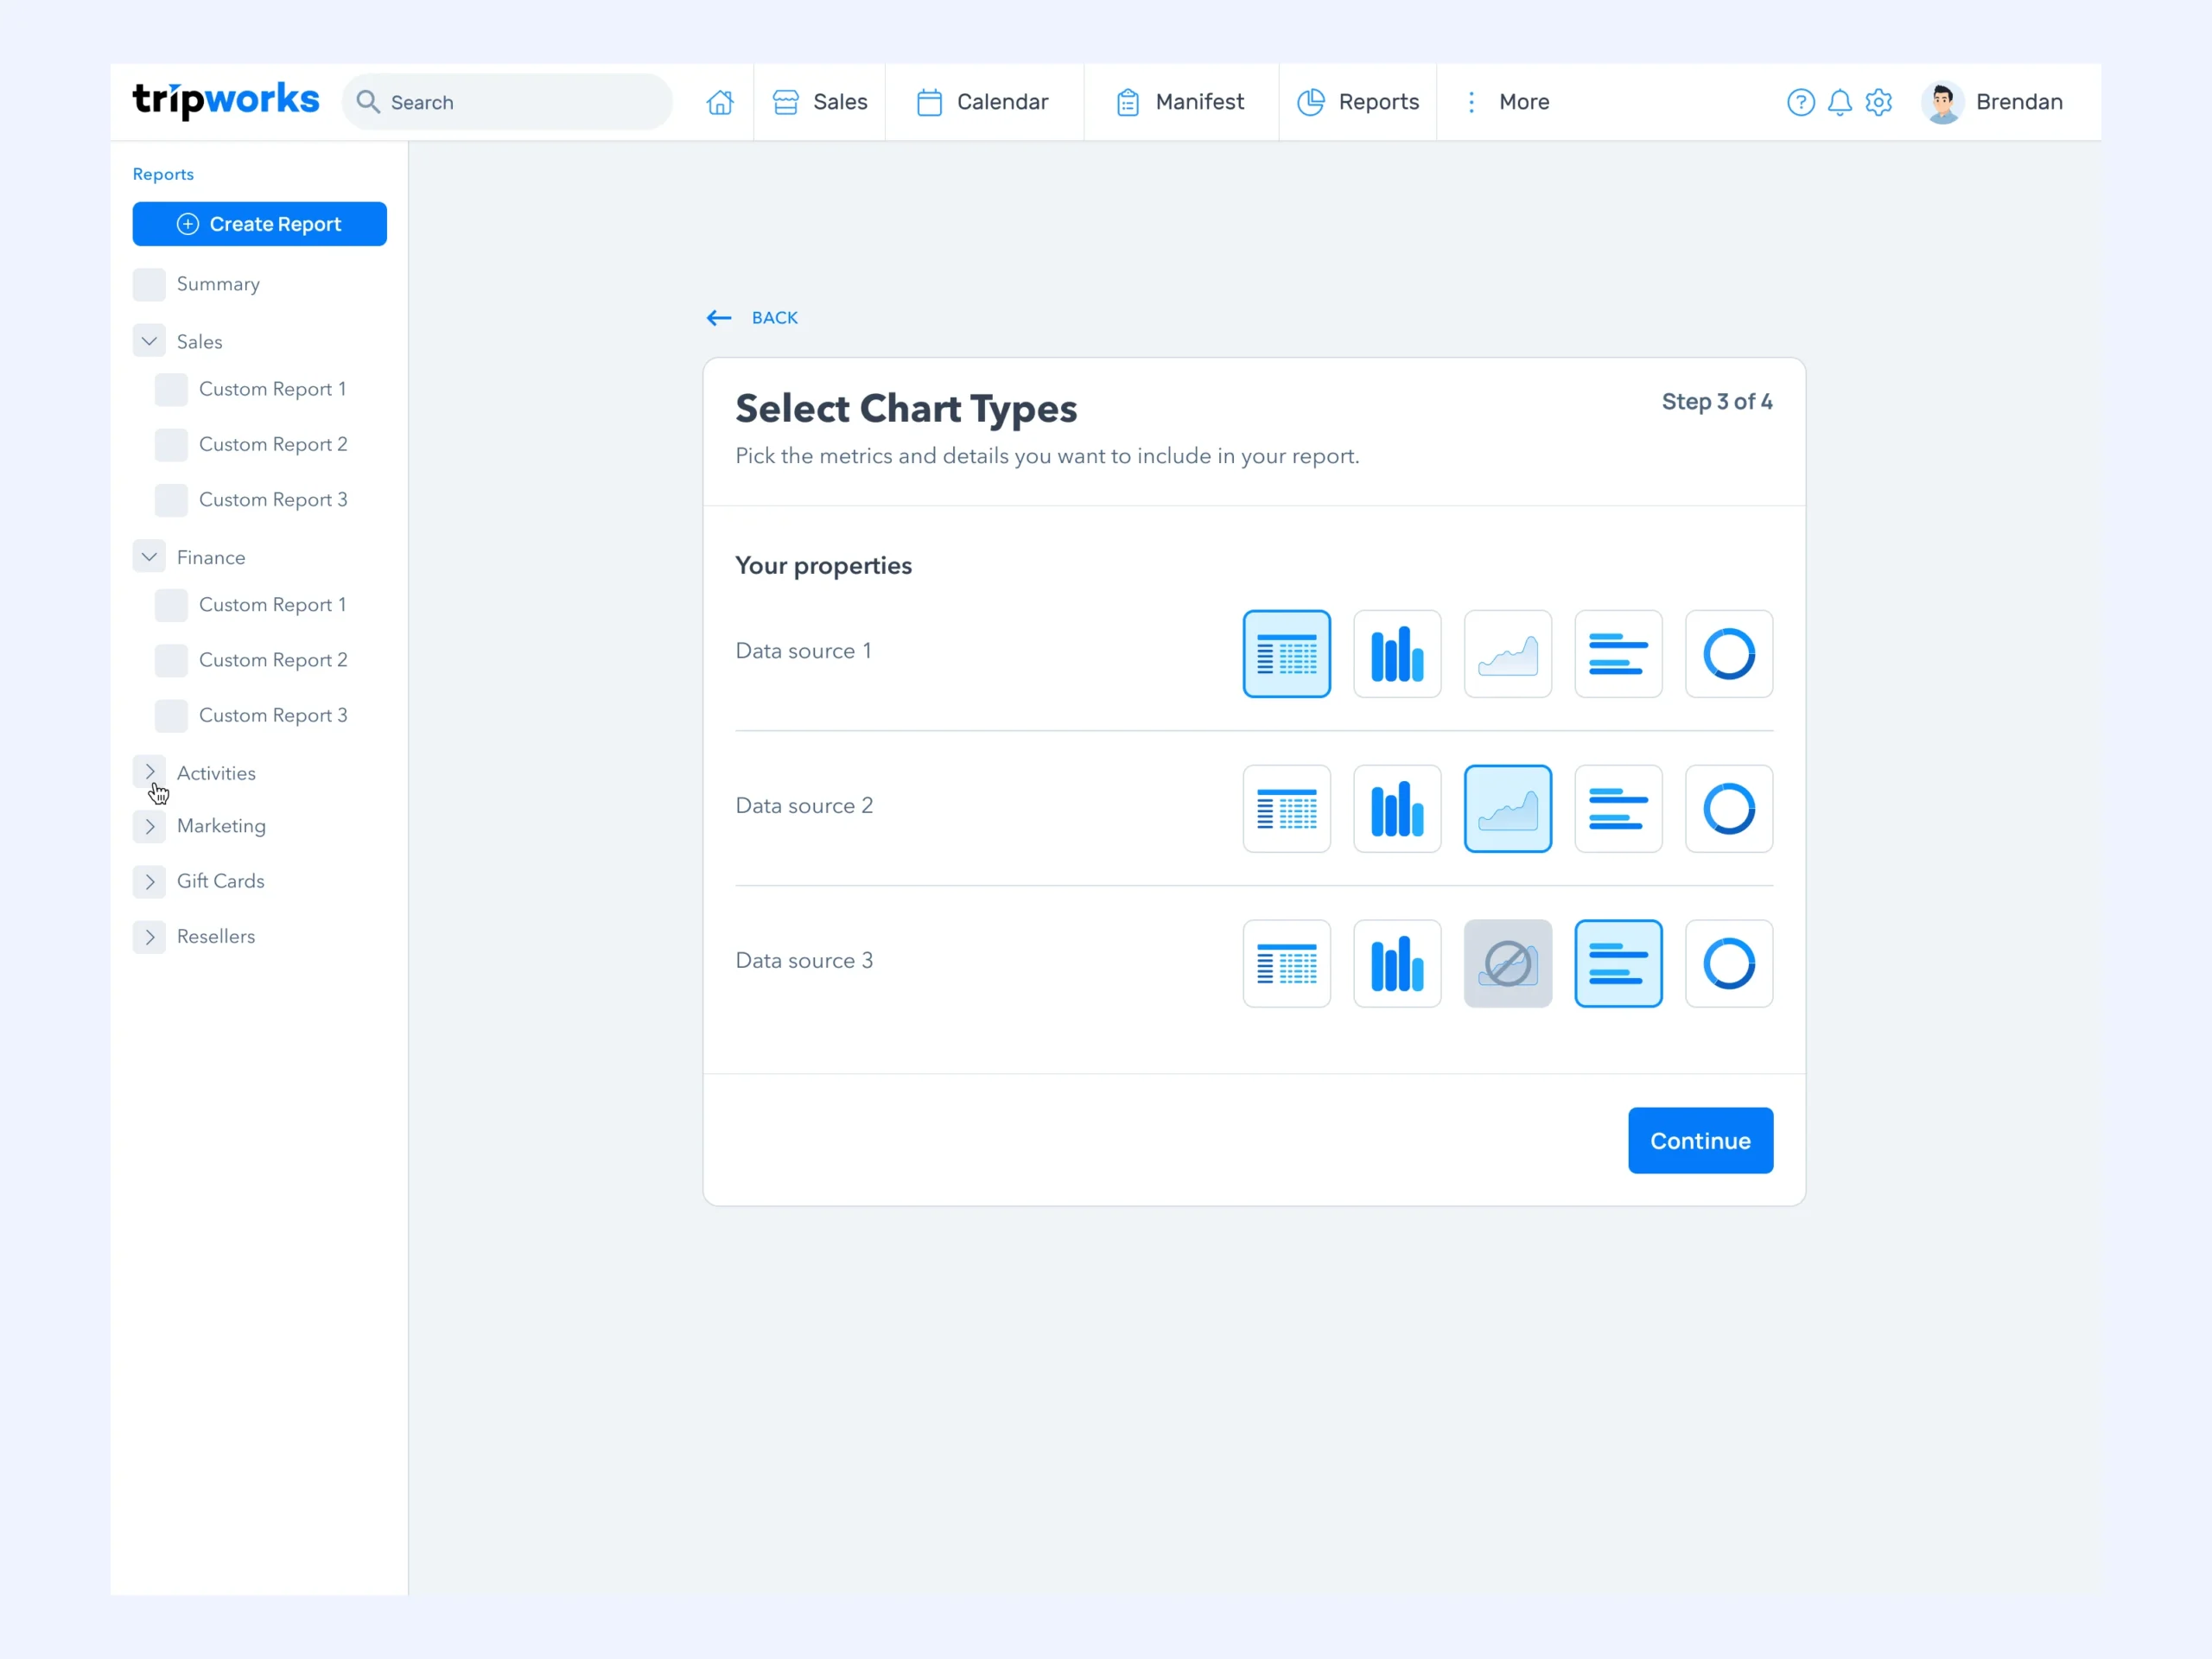
Task: Toggle Finance Custom Report 1 checkbox
Action: tap(171, 605)
